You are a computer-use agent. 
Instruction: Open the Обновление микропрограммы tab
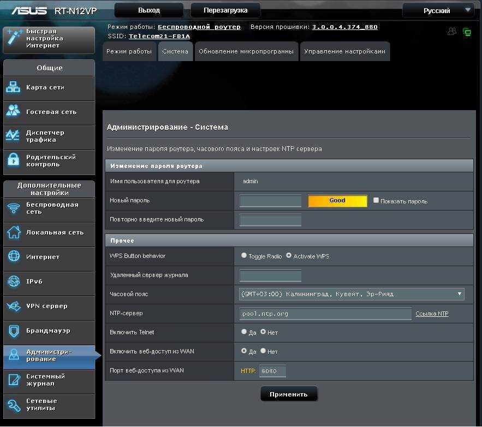click(x=246, y=51)
